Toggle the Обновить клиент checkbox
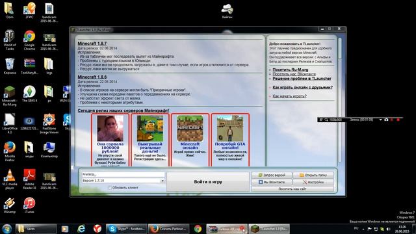The height and width of the screenshot is (234, 416). pos(110,188)
